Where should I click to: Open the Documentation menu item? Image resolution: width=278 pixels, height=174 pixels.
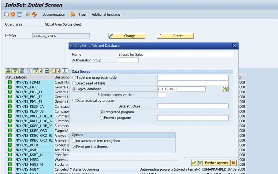54,14
